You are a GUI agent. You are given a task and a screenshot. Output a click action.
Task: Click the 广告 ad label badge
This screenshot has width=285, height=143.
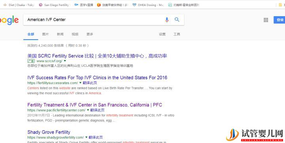point(31,61)
